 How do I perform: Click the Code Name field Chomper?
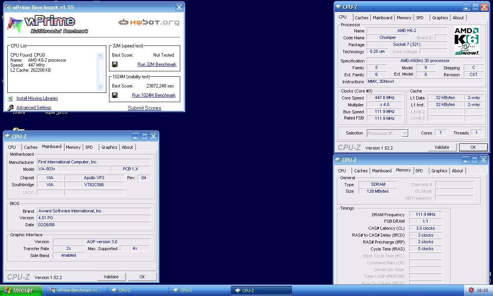click(387, 38)
